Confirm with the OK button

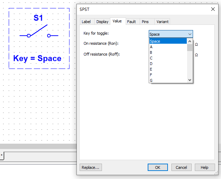point(158,167)
